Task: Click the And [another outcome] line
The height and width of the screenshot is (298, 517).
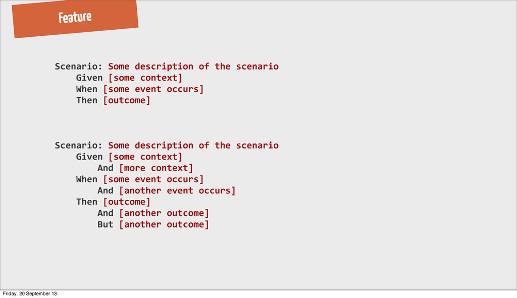Action: point(153,213)
